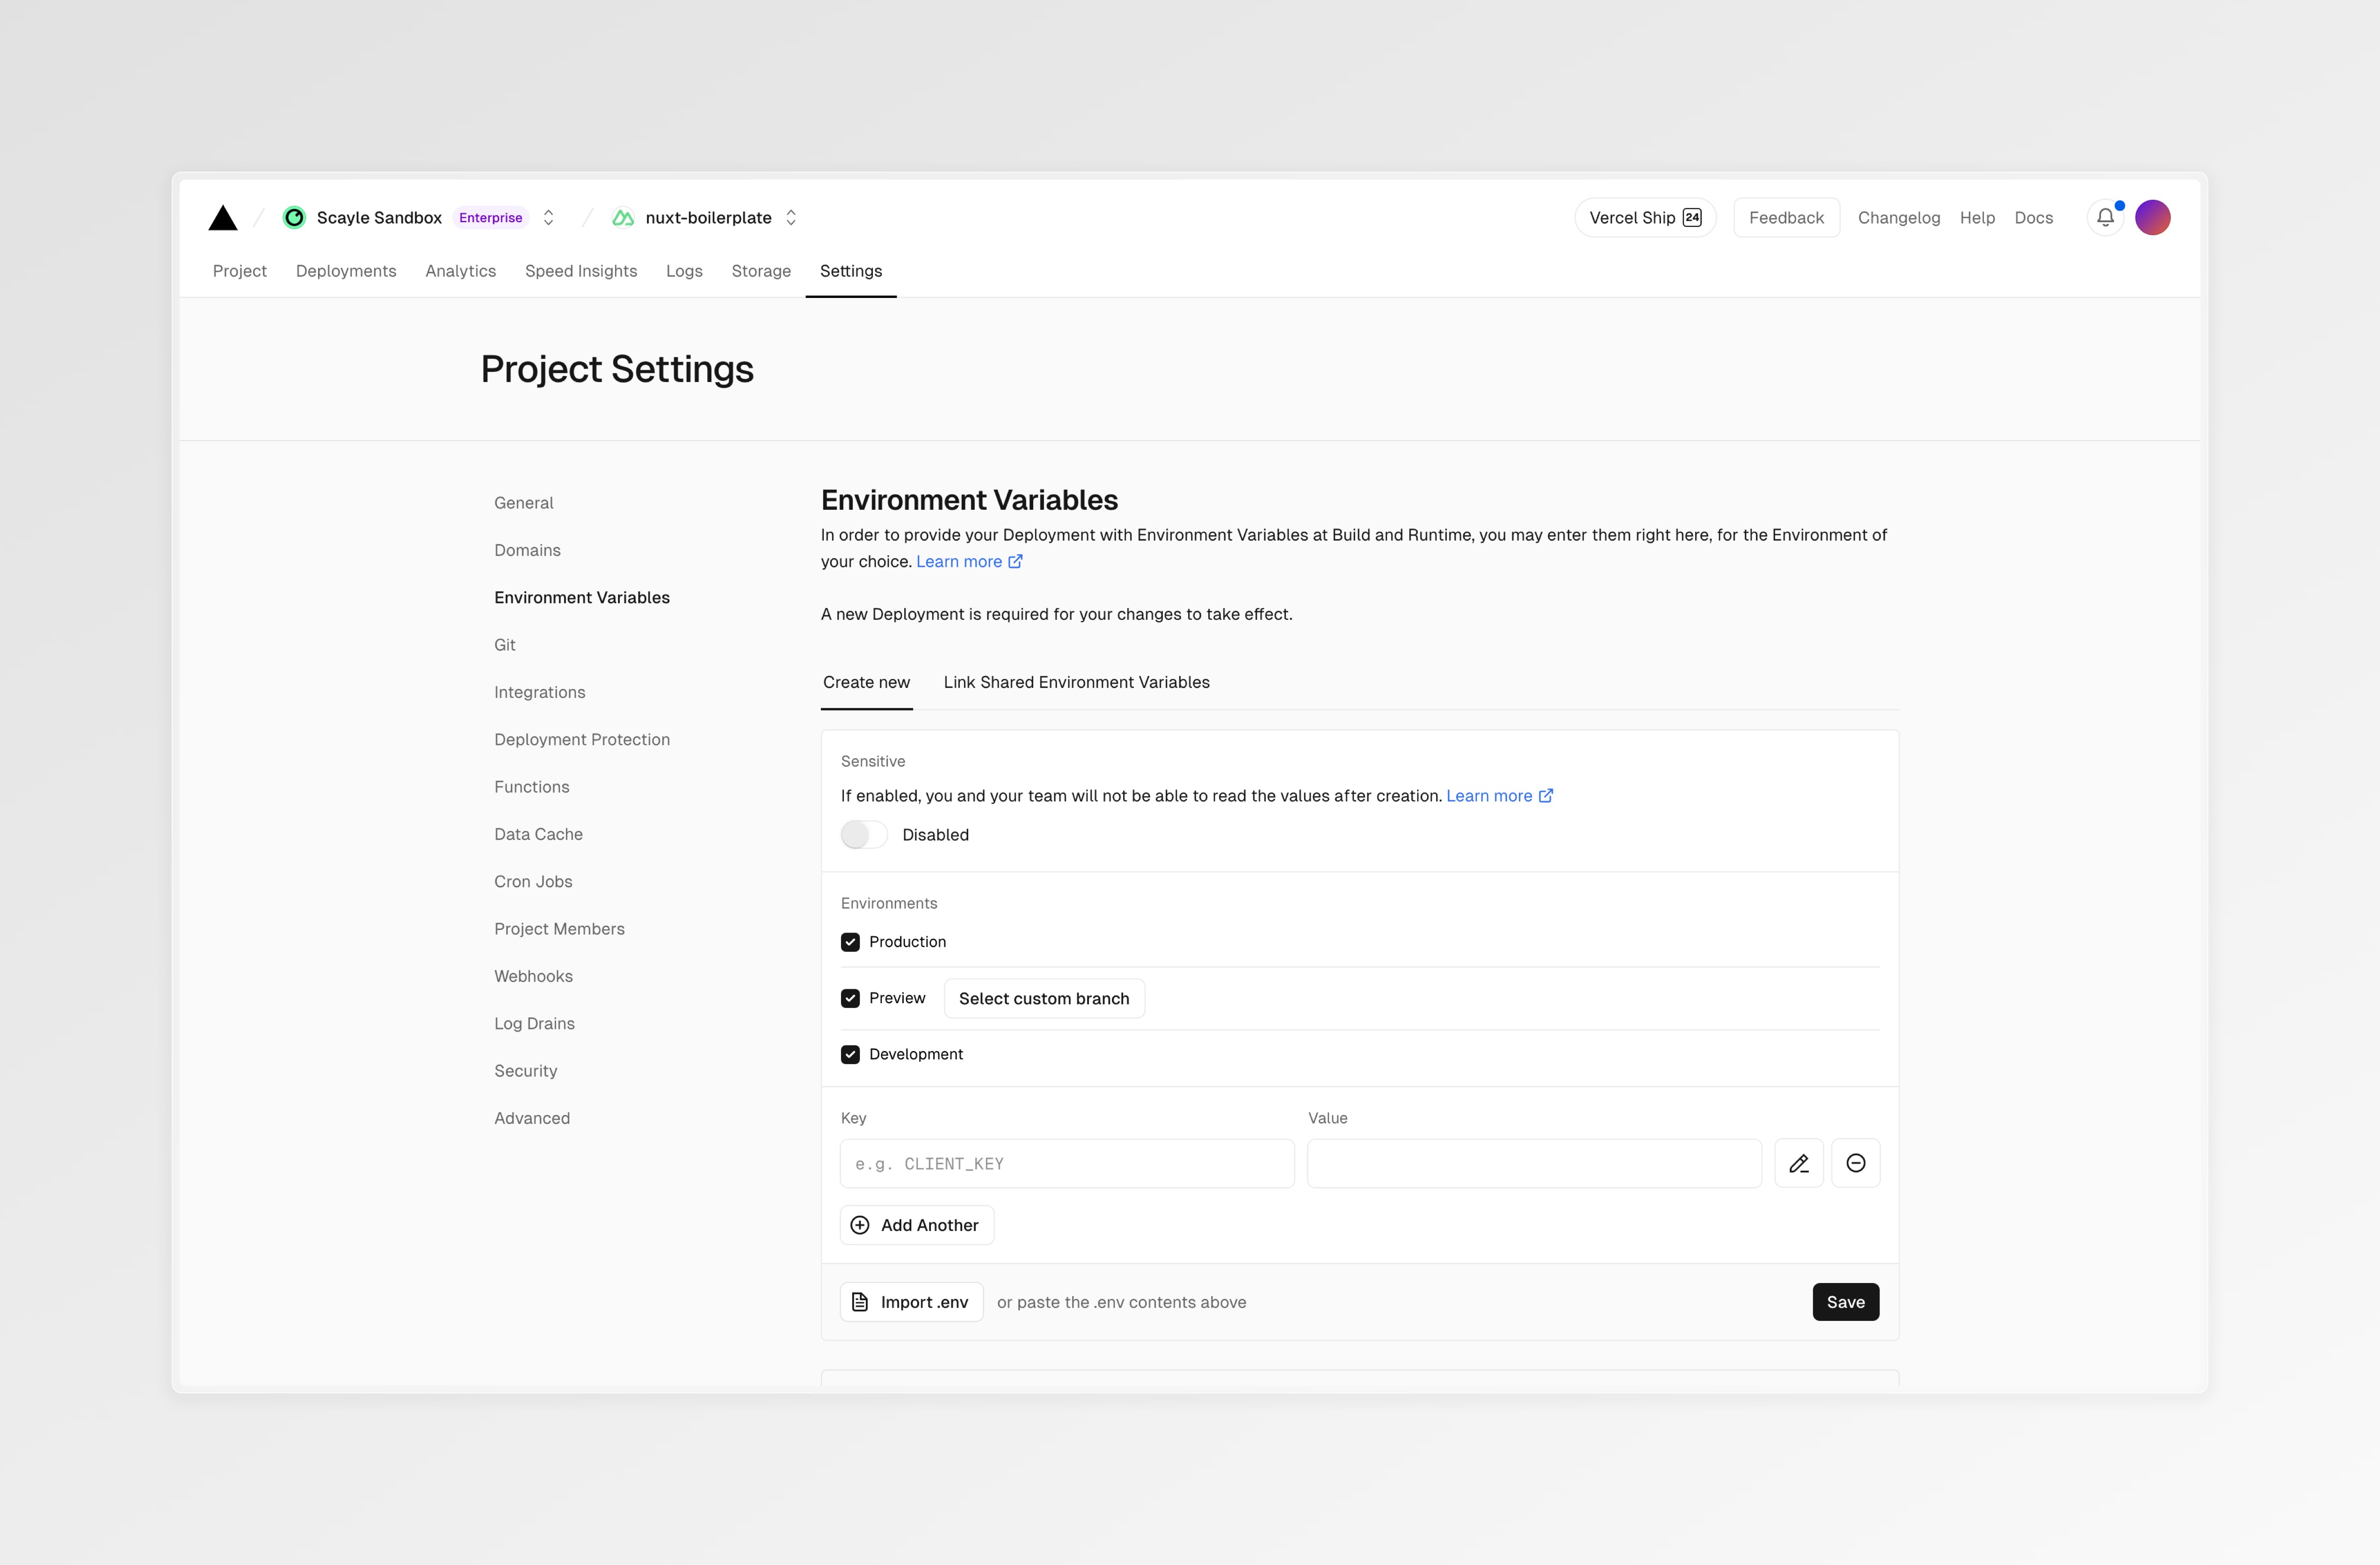Open the Deployments tab
The width and height of the screenshot is (2380, 1565).
click(x=345, y=271)
